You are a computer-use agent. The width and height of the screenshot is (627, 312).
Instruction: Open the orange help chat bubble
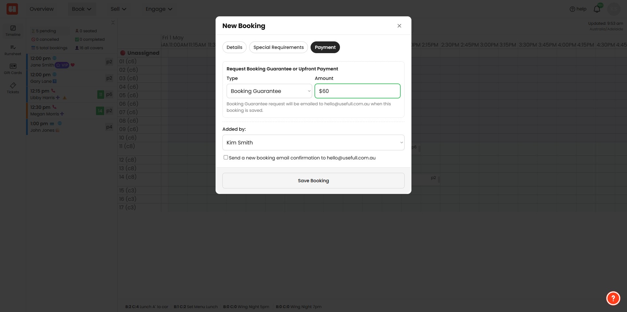613,298
